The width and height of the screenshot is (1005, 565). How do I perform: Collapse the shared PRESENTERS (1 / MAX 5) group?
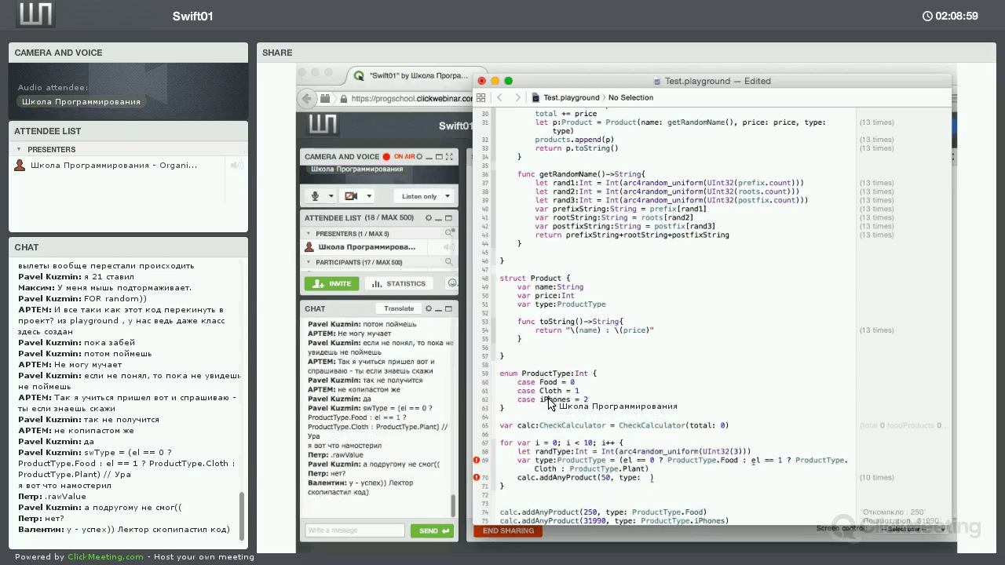309,234
